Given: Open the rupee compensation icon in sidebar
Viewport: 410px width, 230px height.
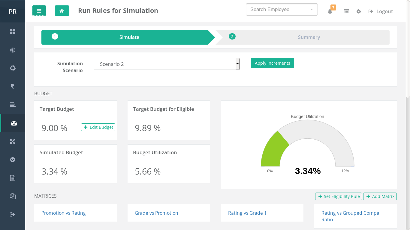Looking at the screenshot, I should pyautogui.click(x=13, y=87).
